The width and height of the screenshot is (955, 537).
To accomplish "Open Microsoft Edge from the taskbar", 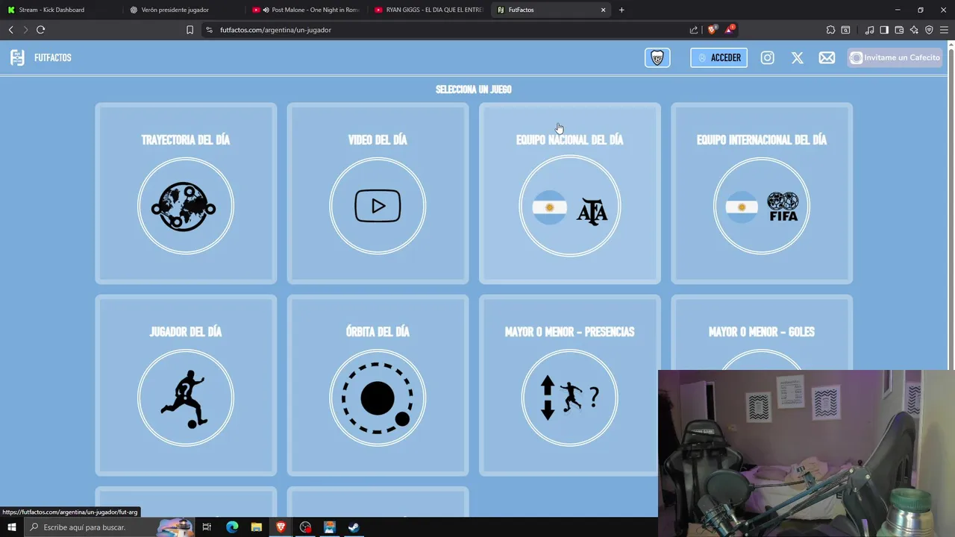I will [x=232, y=527].
